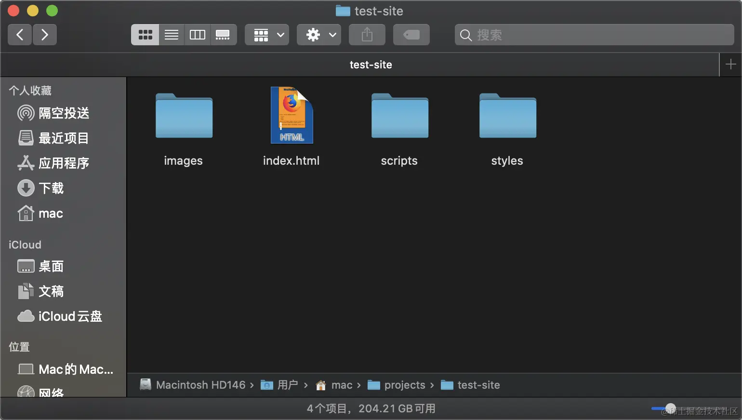Click projects in path bar
Screen dimensions: 742x420
[x=397, y=385]
